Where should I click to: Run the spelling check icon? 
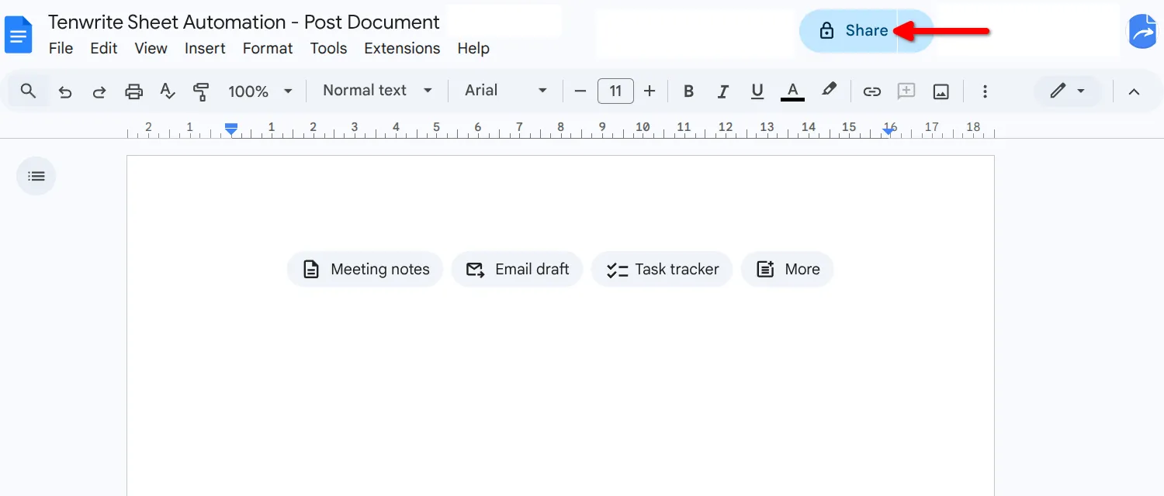(x=168, y=91)
